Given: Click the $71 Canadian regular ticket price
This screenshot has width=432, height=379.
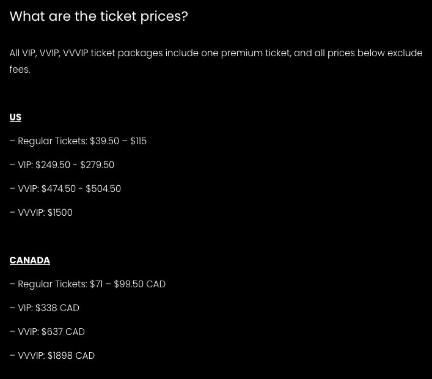Looking at the screenshot, I should (x=96, y=284).
